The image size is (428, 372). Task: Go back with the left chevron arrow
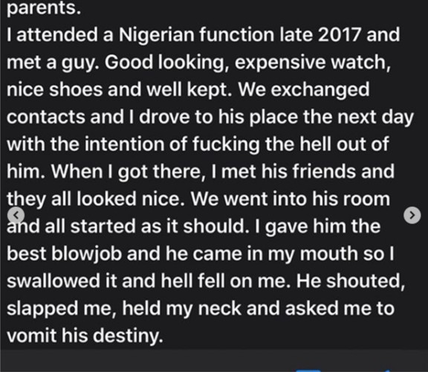16,215
